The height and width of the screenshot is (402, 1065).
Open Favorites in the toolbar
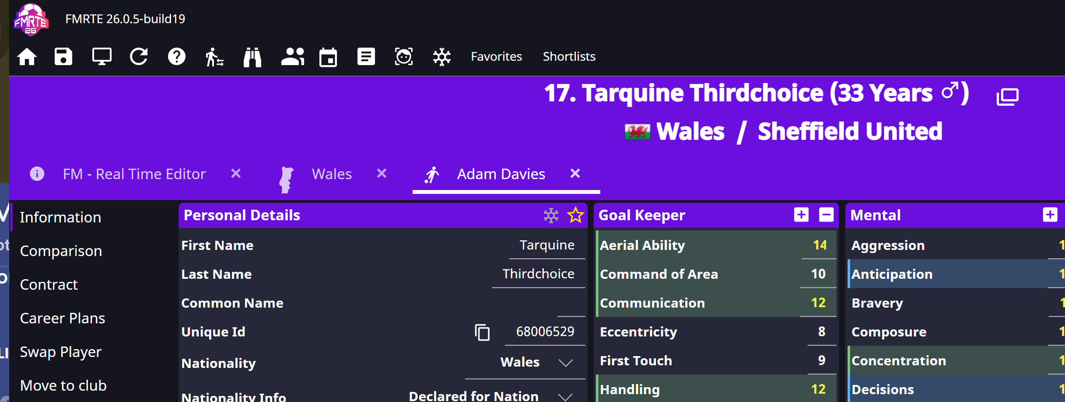click(x=496, y=56)
